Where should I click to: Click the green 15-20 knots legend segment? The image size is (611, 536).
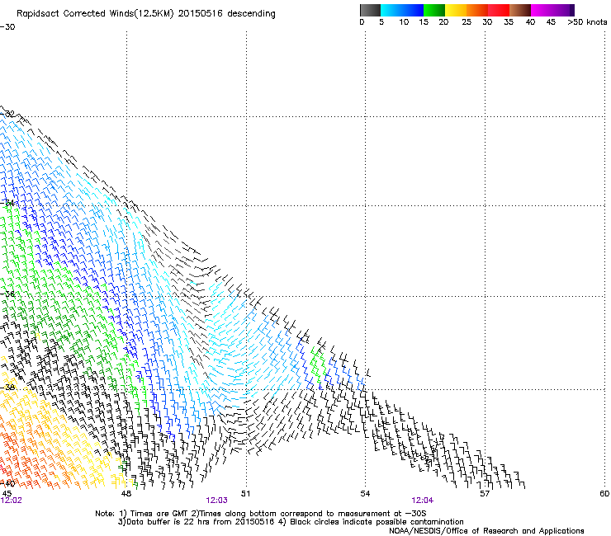coord(434,10)
